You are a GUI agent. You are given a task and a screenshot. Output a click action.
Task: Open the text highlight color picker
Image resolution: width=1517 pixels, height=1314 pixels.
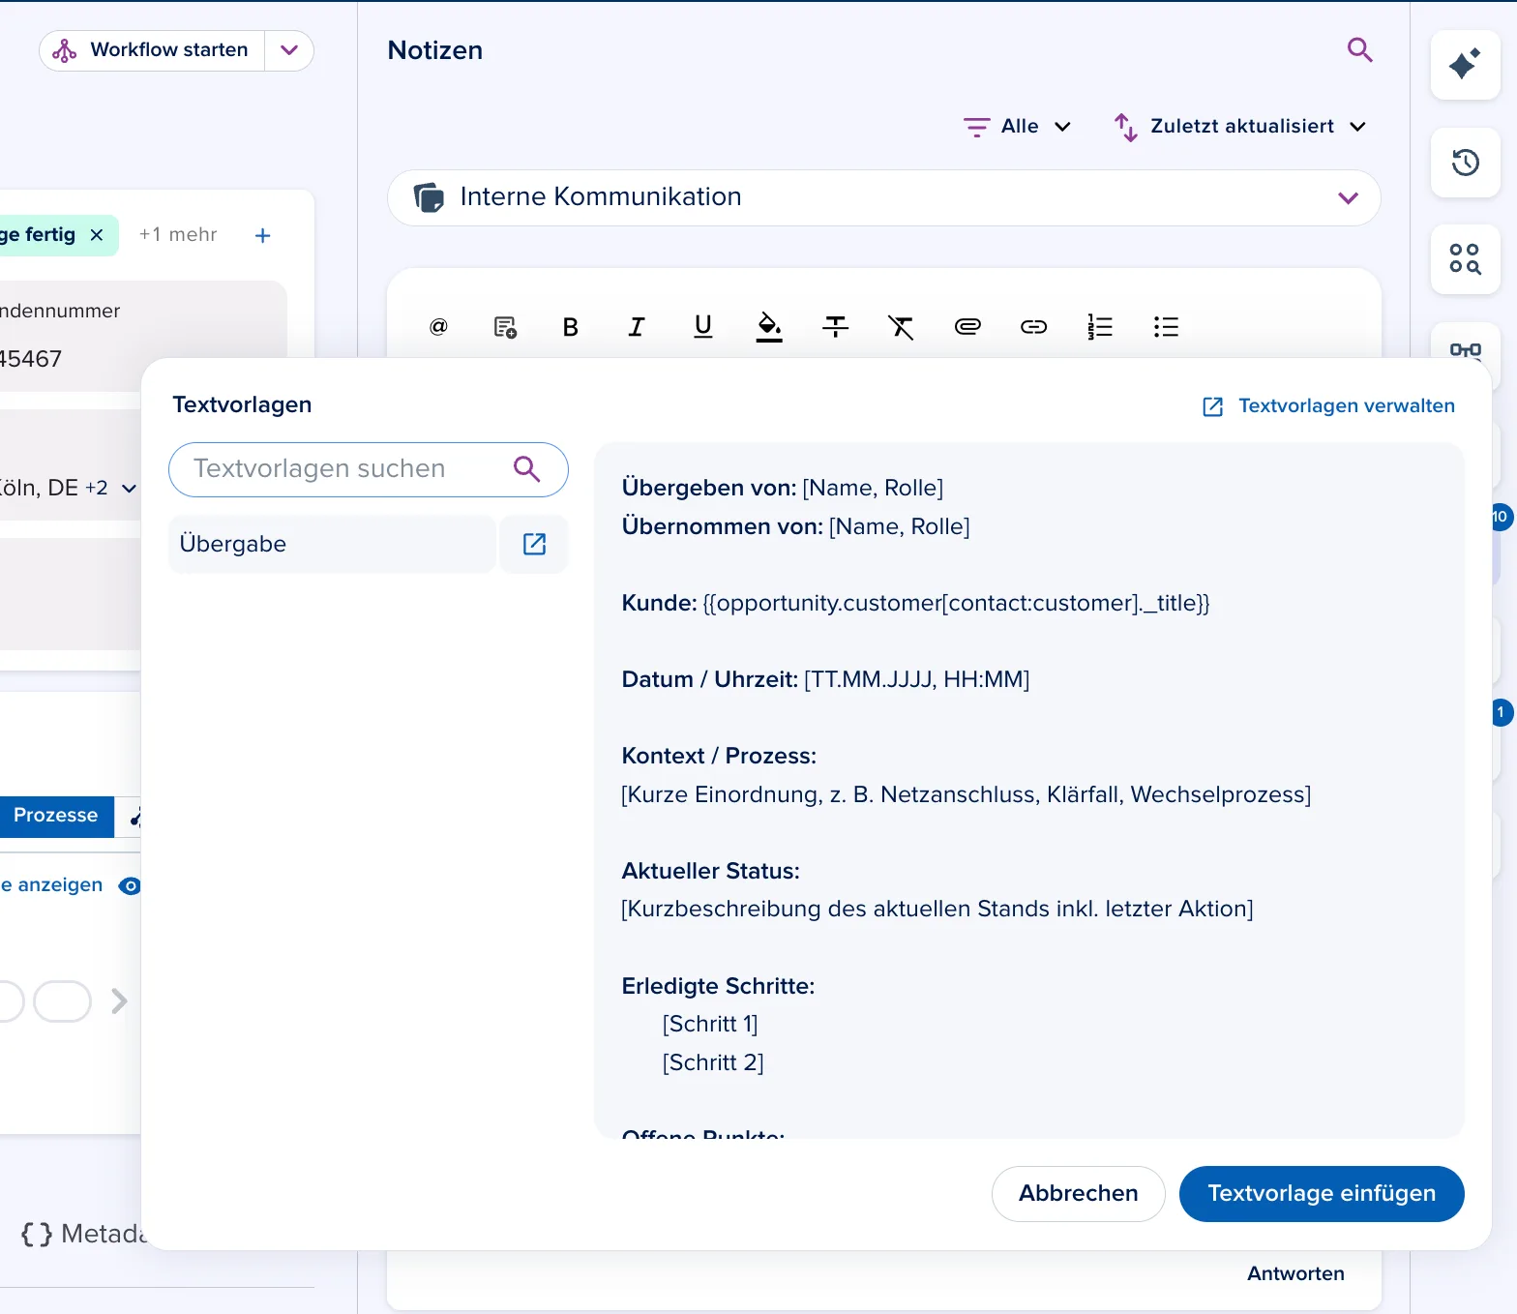click(769, 327)
